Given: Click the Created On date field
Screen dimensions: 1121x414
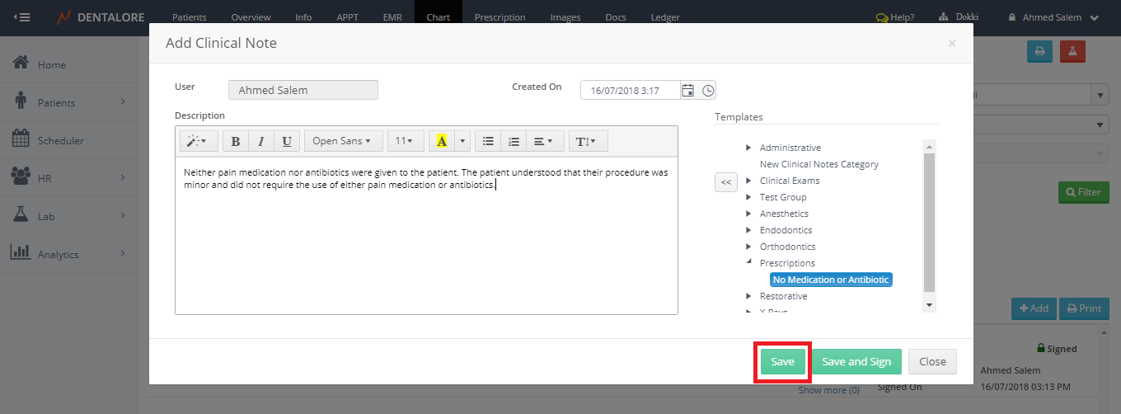Looking at the screenshot, I should (631, 91).
